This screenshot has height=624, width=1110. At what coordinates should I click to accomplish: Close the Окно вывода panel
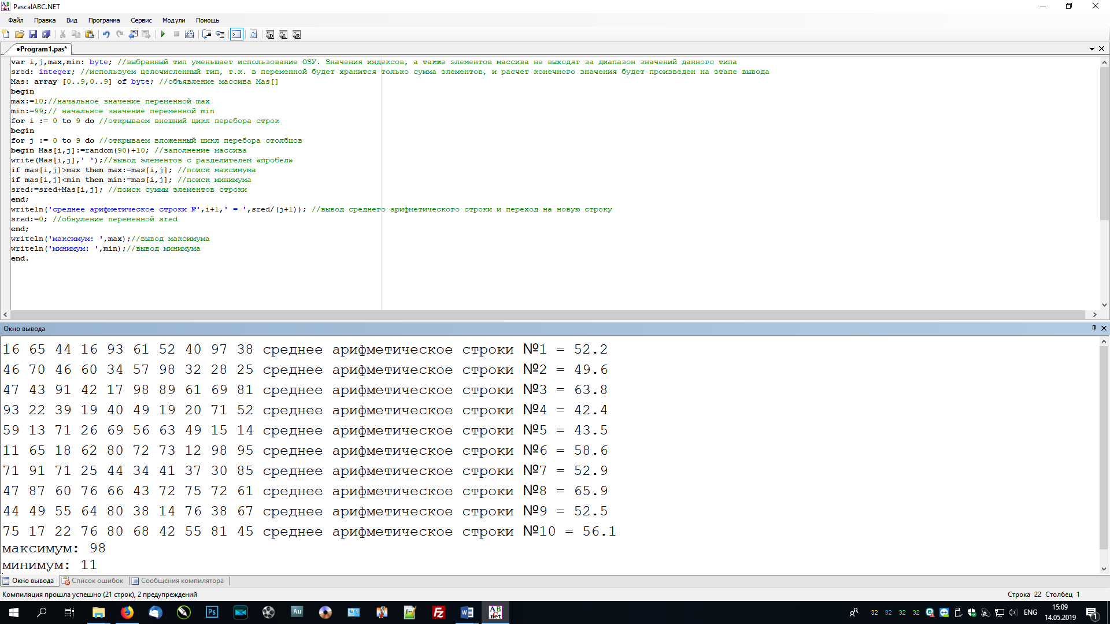point(1104,328)
